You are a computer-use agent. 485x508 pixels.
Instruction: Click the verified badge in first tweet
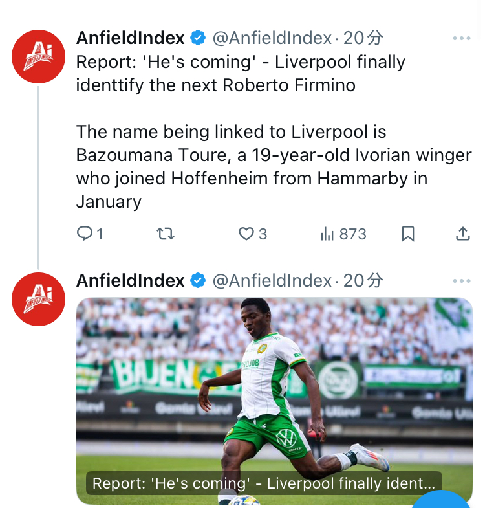[x=198, y=39]
